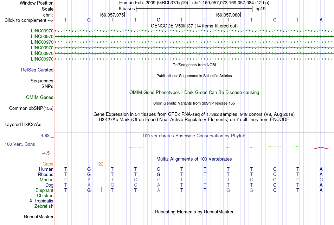The height and width of the screenshot is (225, 334).
Task: Click the GENCODE V50lift37 track title
Action: click(x=194, y=26)
